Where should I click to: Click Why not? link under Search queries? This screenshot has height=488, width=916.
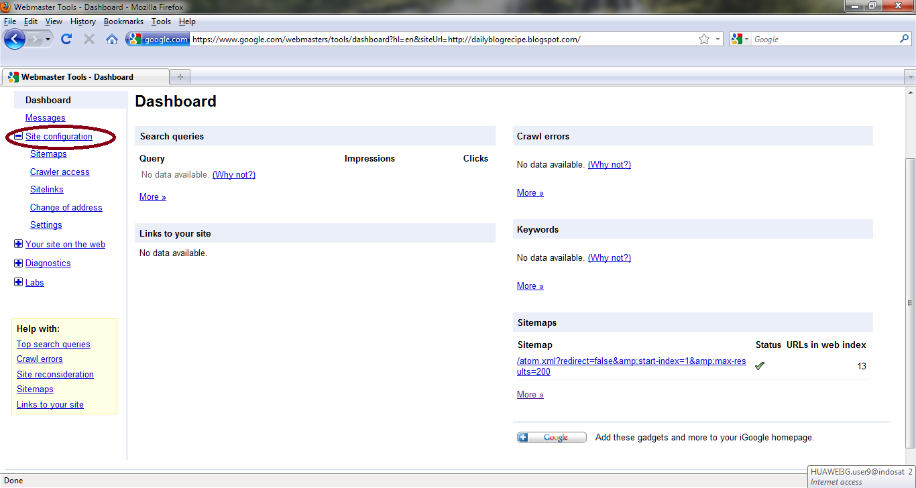(234, 175)
